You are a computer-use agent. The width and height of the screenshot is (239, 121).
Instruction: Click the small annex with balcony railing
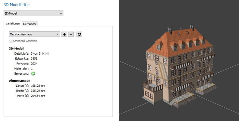(x=152, y=91)
